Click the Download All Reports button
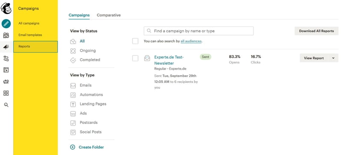The height and width of the screenshot is (155, 342). pos(316,31)
